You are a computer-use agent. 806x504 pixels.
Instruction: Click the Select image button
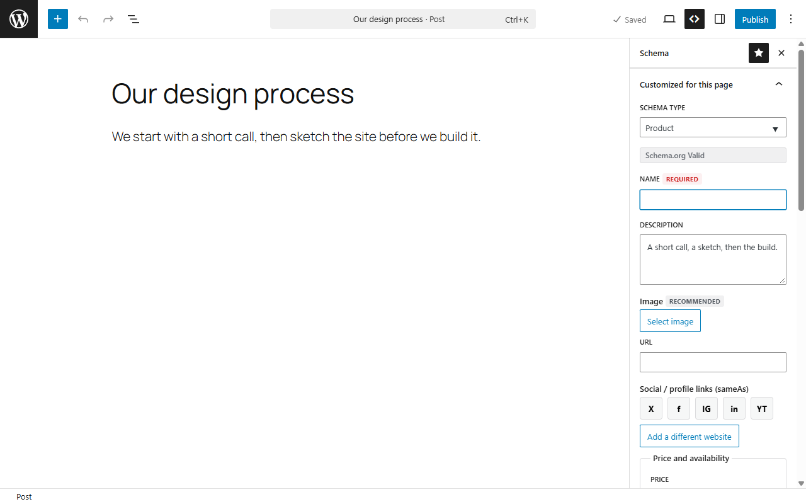coord(670,321)
